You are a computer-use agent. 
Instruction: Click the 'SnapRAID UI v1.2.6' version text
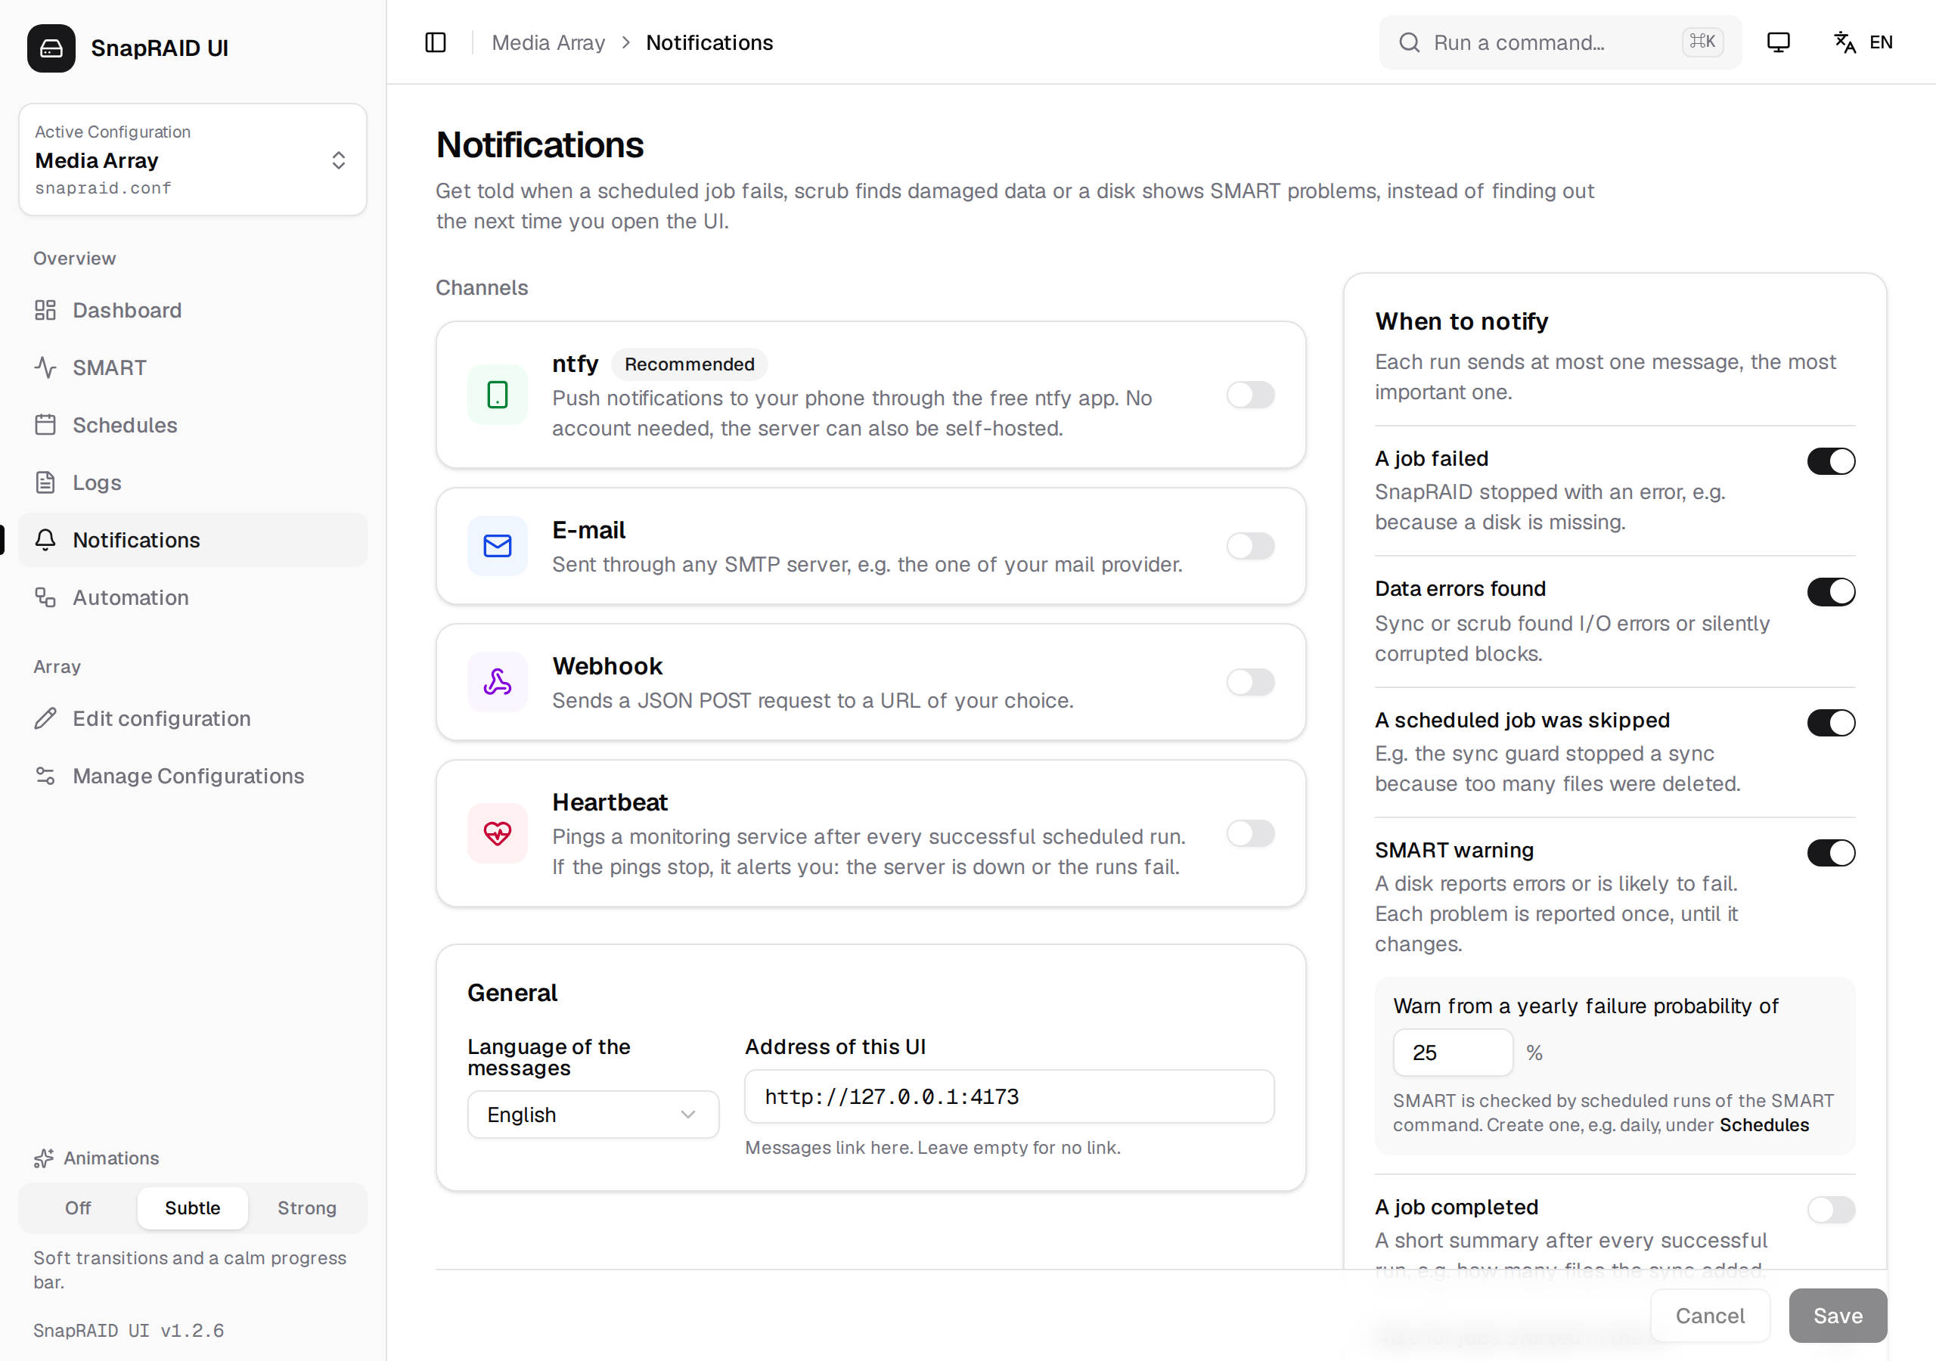click(x=128, y=1330)
